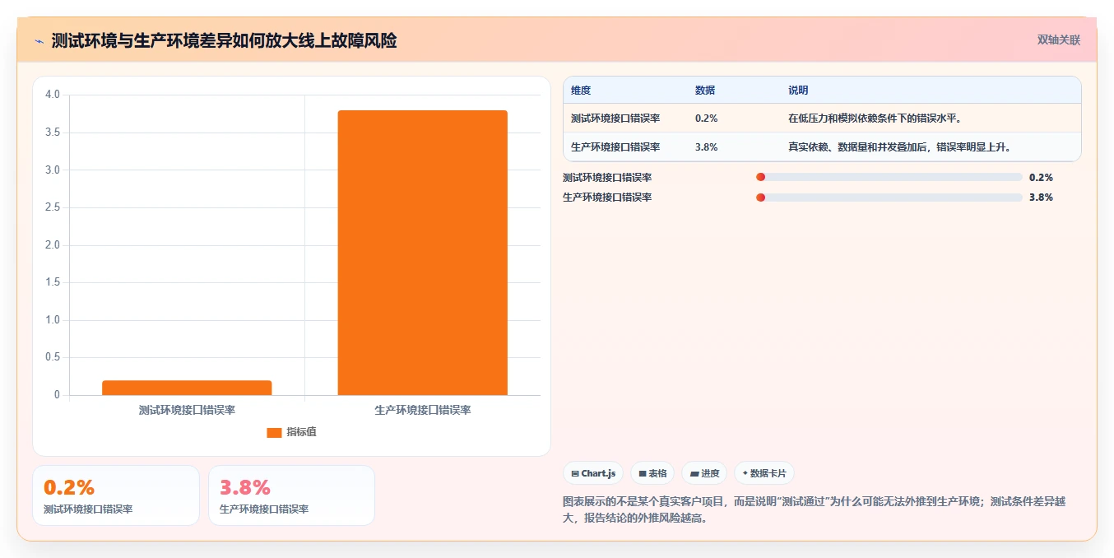The width and height of the screenshot is (1114, 558).
Task: Select the 3.8% data card
Action: pyautogui.click(x=291, y=495)
